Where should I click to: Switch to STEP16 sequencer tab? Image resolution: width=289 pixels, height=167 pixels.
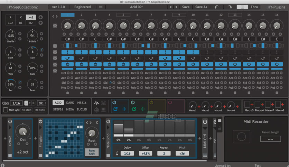[x=58, y=109]
